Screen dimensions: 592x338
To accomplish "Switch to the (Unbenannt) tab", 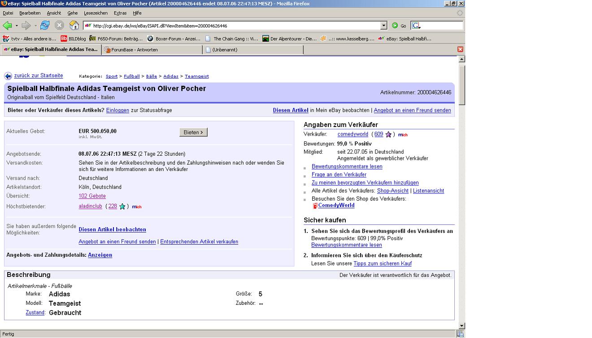I will (x=253, y=50).
